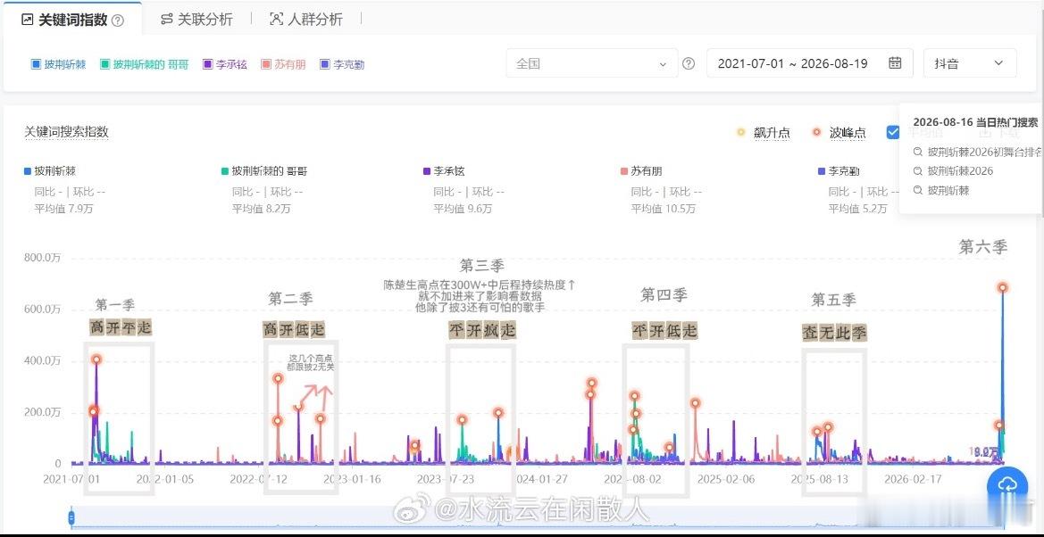Toggle 李克勤 keyword chip in top bar
This screenshot has width=1044, height=537.
click(342, 64)
